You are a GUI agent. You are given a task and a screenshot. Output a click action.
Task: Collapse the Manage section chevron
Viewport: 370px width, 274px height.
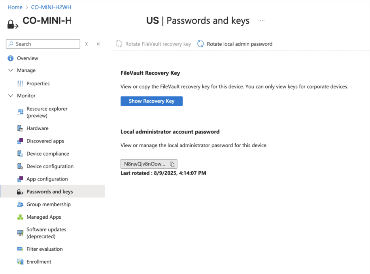10,70
